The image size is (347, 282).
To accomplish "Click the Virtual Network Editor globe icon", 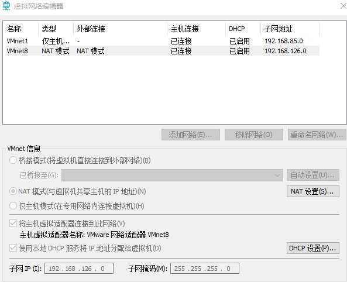I will [x=6, y=5].
